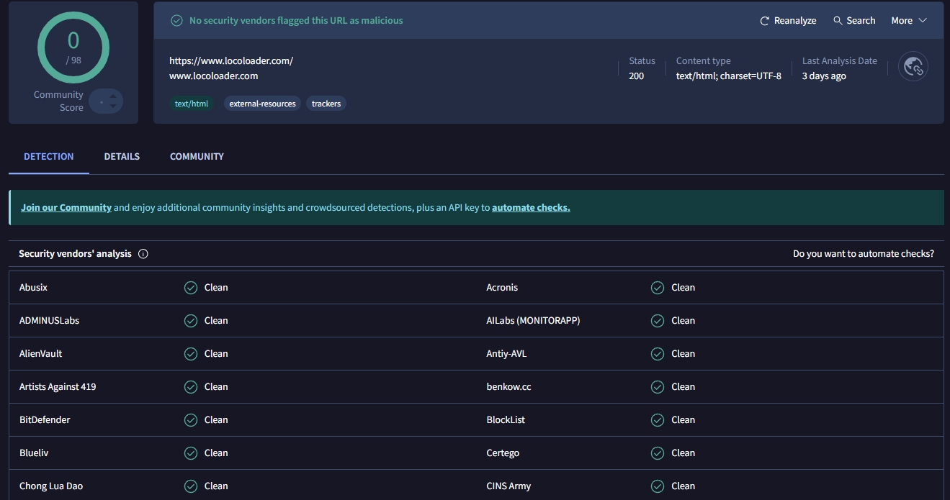Click Do you want to automate checks
Image resolution: width=950 pixels, height=500 pixels.
coord(863,254)
